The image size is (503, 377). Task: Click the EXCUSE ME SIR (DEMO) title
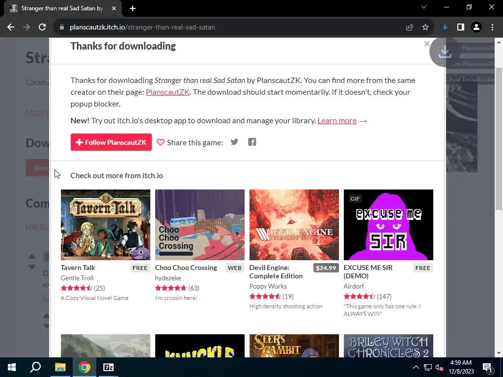(368, 271)
